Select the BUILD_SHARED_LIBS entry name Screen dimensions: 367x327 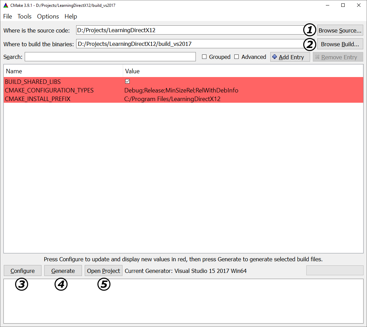tap(33, 81)
